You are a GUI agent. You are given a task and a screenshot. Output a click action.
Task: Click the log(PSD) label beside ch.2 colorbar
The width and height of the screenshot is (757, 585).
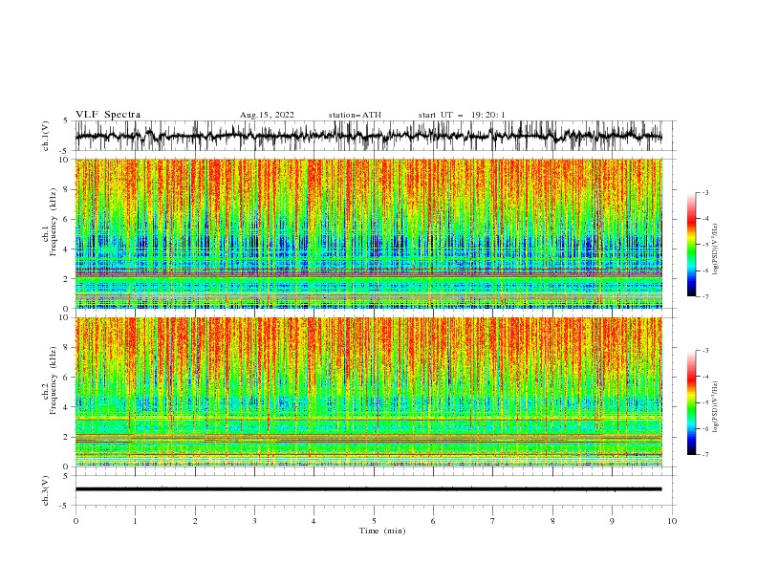pos(715,407)
